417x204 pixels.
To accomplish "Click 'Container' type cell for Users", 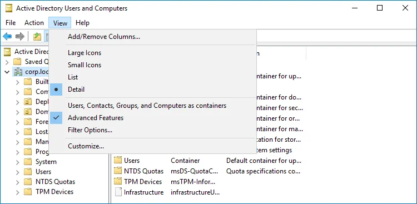I will point(185,161).
